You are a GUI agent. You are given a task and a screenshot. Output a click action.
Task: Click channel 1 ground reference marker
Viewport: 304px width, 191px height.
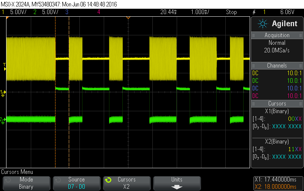(x=3, y=93)
